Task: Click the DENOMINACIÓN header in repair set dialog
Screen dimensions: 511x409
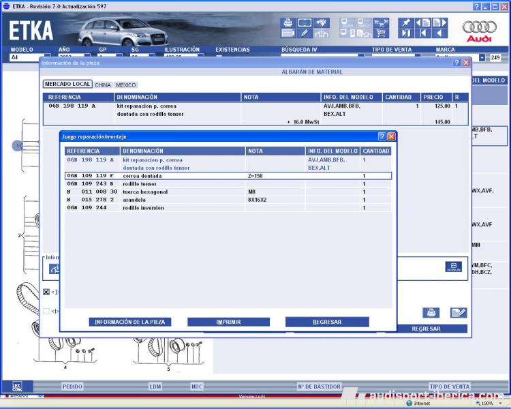Action: (183, 151)
